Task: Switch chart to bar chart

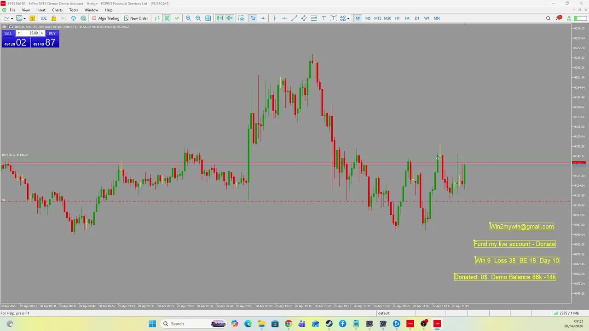Action: (157, 18)
